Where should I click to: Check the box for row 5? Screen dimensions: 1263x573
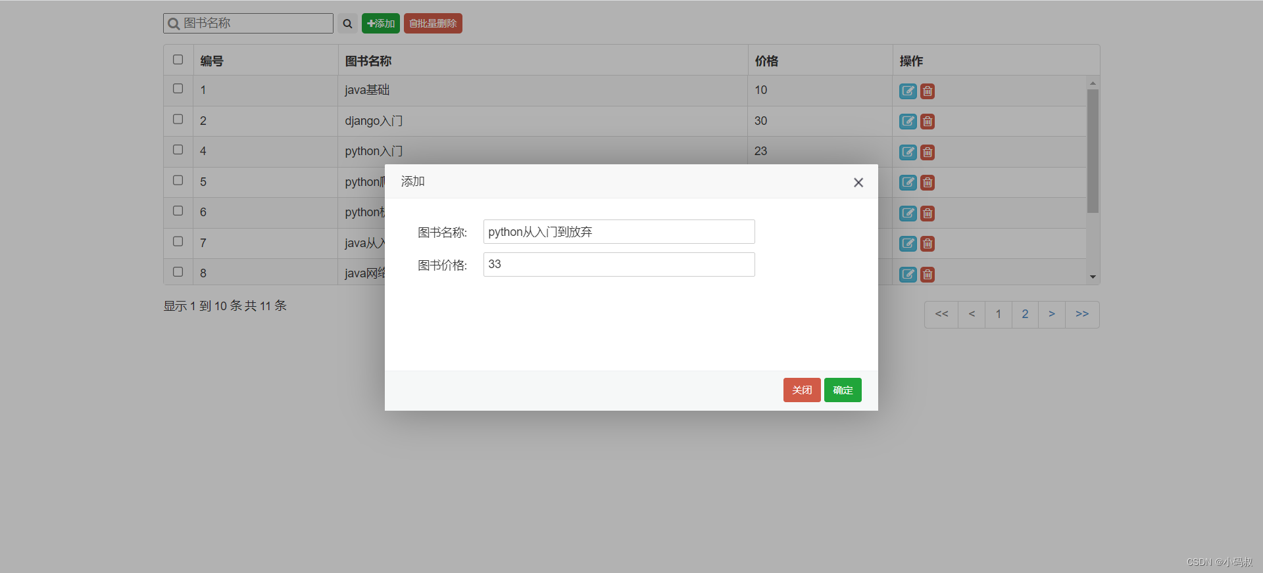coord(178,181)
